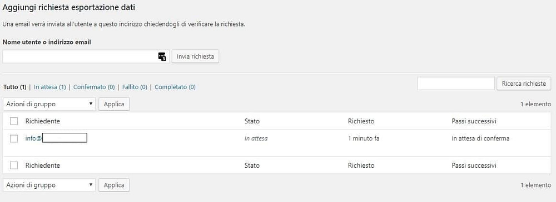Filter requests by Fallito (0)
The width and height of the screenshot is (556, 202).
point(135,87)
